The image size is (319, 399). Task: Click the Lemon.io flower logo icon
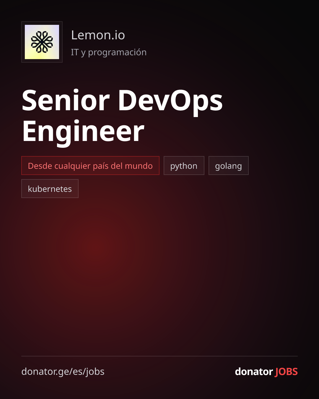(42, 42)
